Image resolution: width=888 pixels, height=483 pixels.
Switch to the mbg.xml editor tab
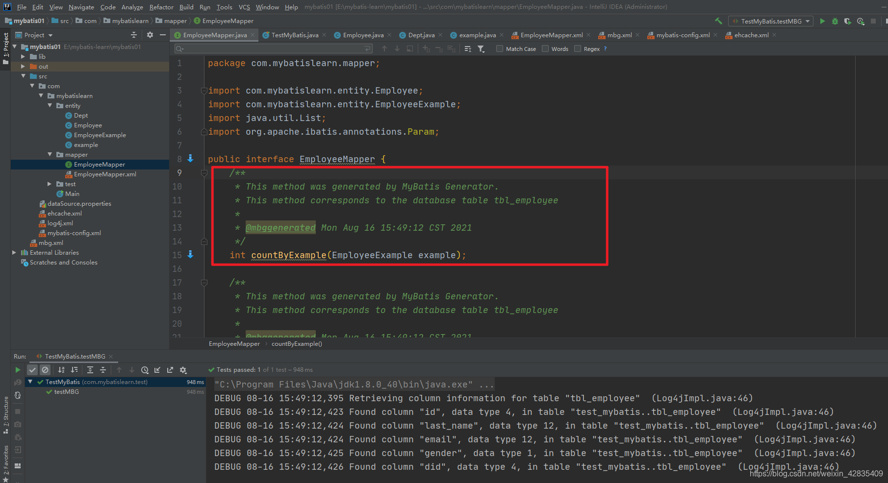(x=619, y=35)
